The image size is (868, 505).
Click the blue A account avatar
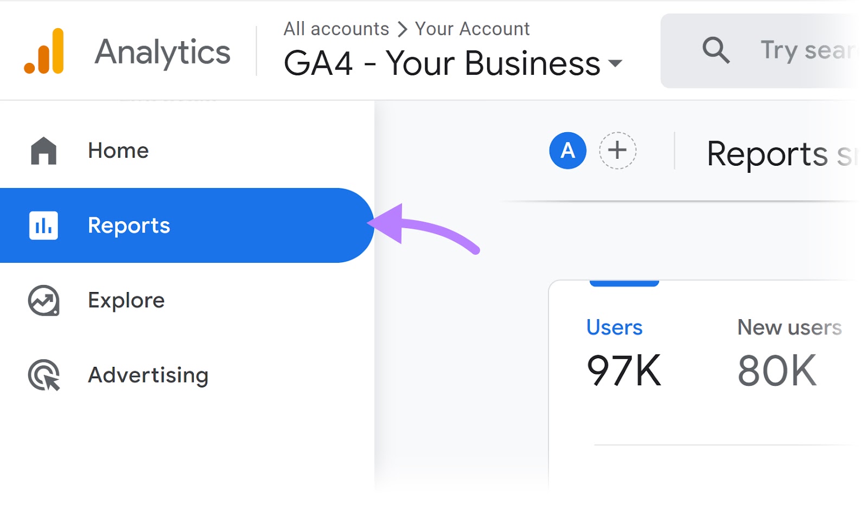567,151
